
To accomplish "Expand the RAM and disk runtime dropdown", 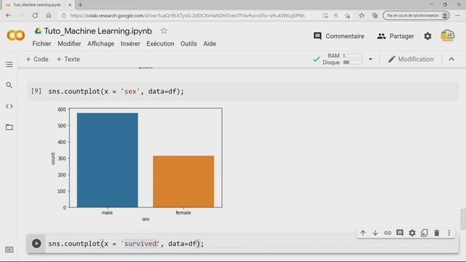I will 371,59.
